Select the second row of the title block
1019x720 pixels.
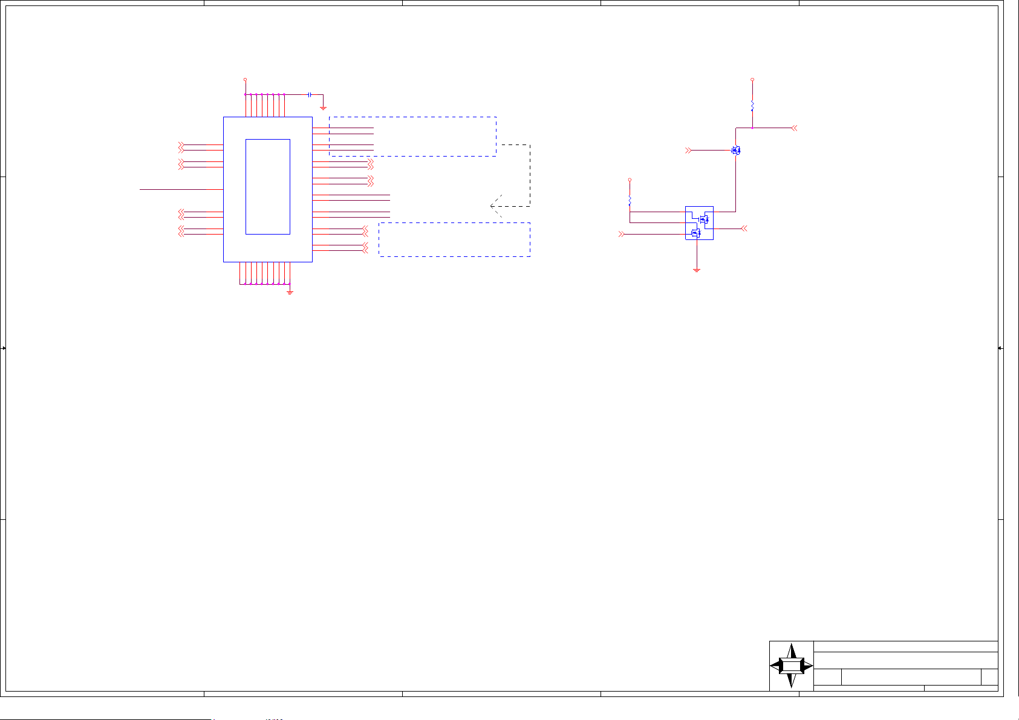[x=906, y=660]
